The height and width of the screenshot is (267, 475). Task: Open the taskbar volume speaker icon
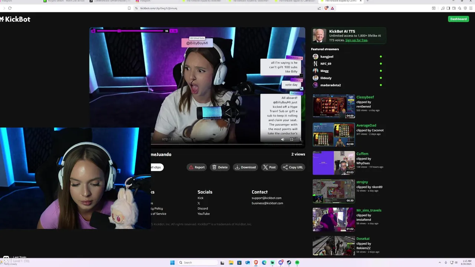[x=456, y=263]
